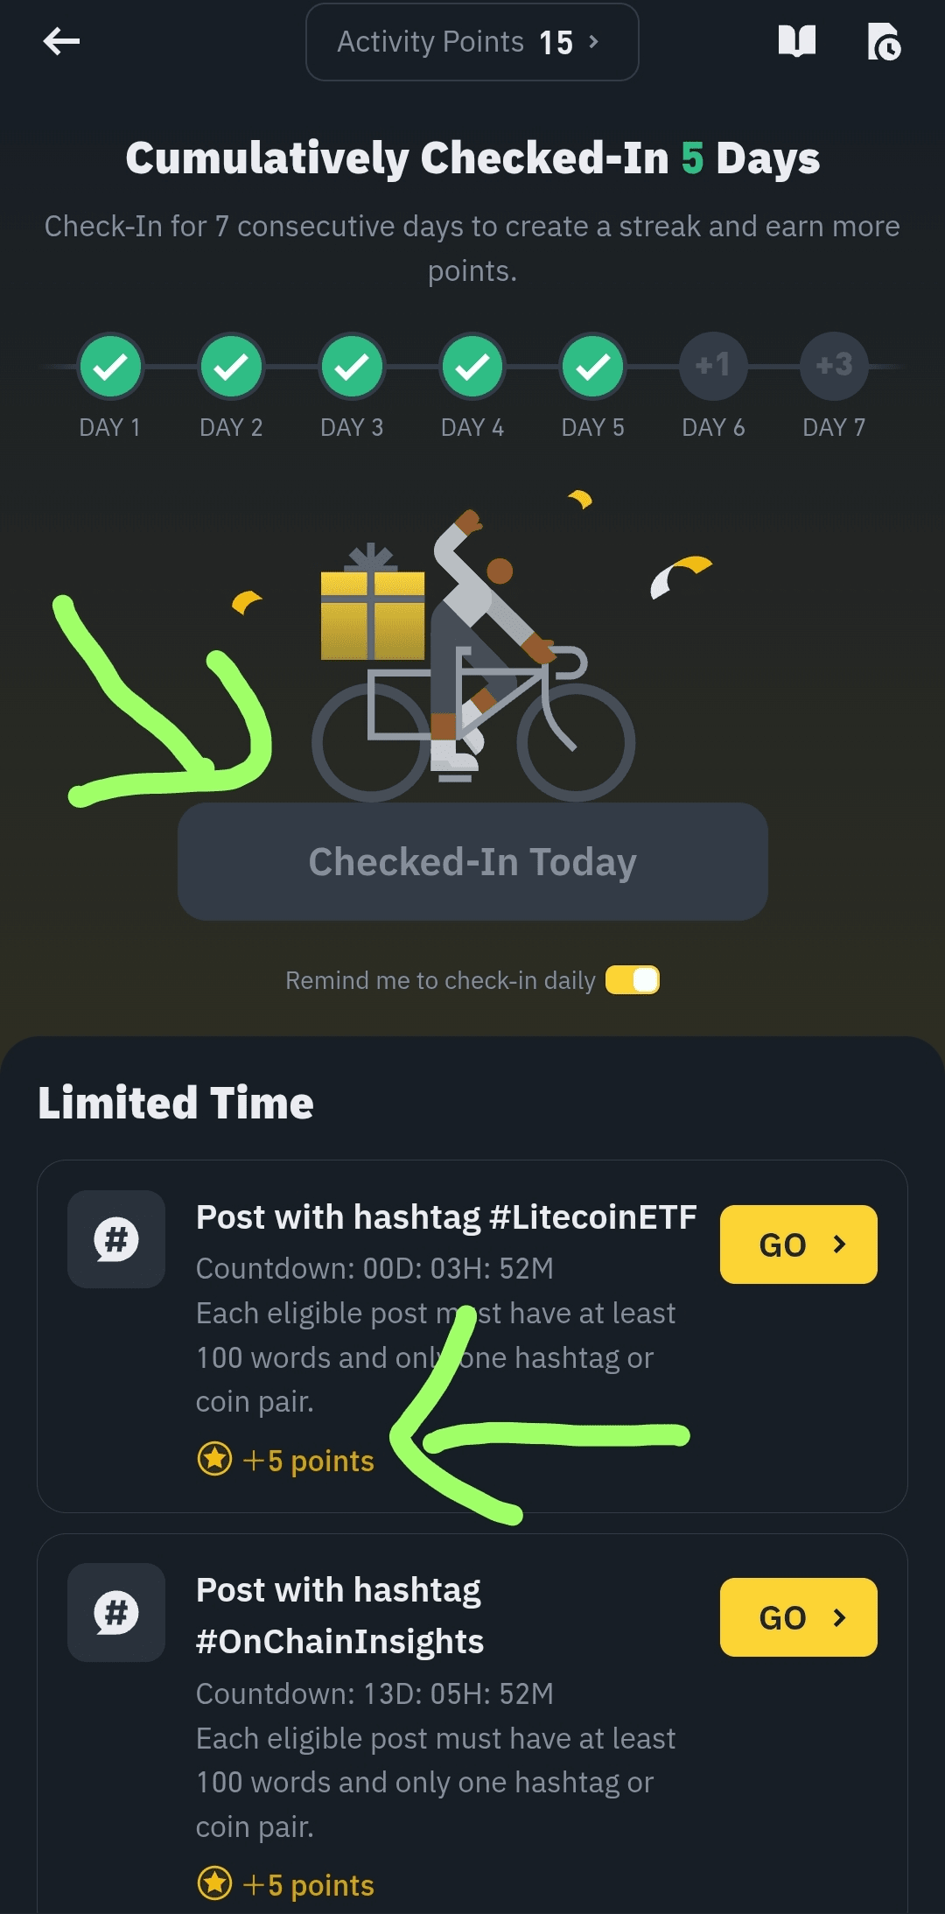Viewport: 945px width, 1914px height.
Task: Tap the chevron on LitecoinETF GO button
Action: pyautogui.click(x=839, y=1244)
